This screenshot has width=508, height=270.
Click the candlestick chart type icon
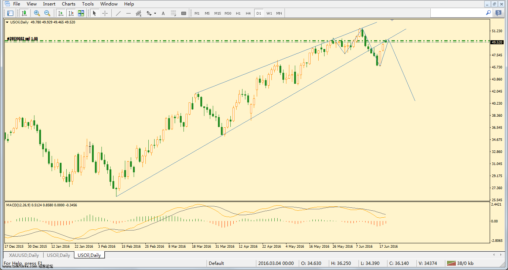(x=24, y=13)
